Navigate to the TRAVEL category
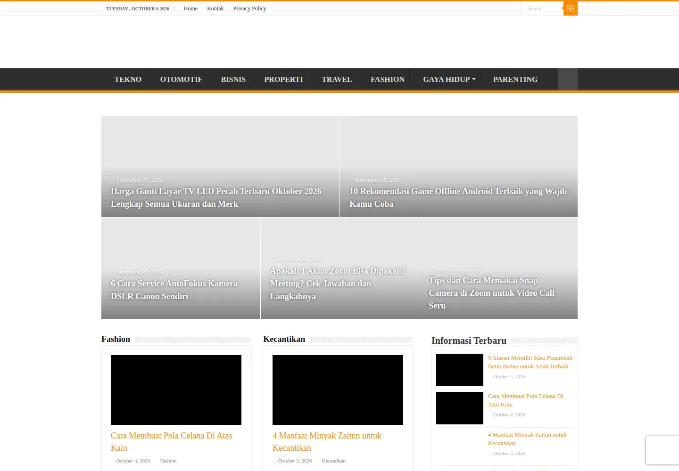This screenshot has height=471, width=679. click(337, 79)
